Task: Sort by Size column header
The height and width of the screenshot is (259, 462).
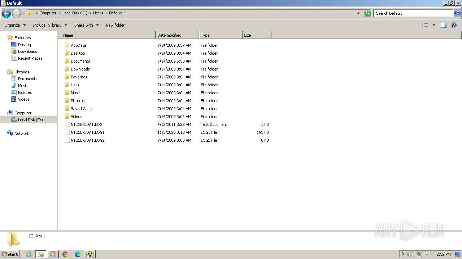Action: [257, 35]
